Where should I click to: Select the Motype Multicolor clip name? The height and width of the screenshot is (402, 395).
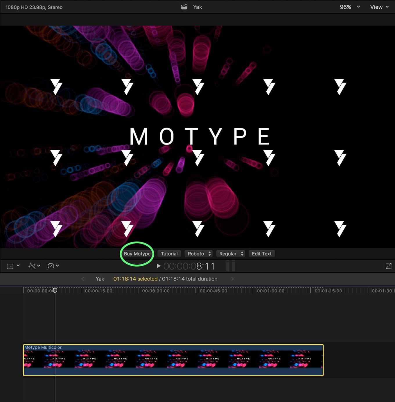[43, 347]
